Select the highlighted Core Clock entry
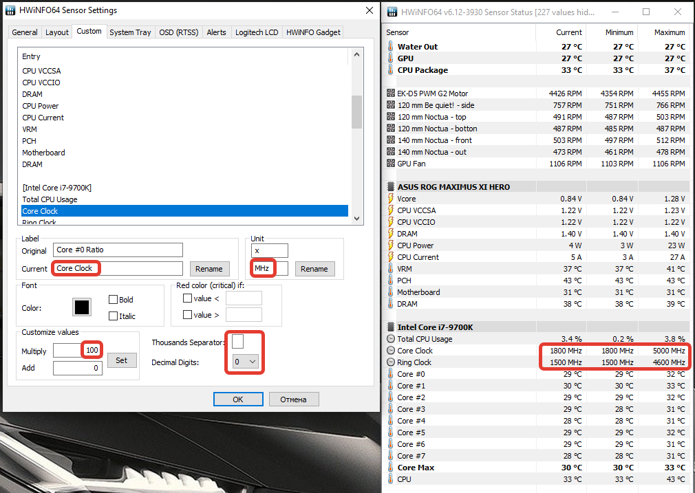The image size is (695, 493). pos(184,211)
